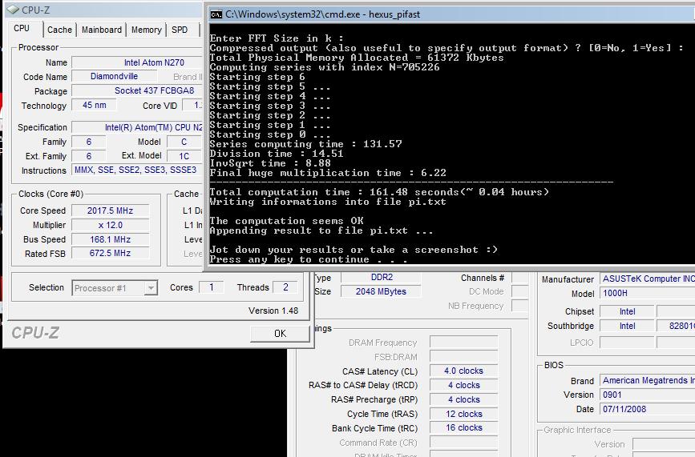The width and height of the screenshot is (695, 457).
Task: Click the Manufacturer value ASUSTeK Computer INC
Action: [x=647, y=279]
